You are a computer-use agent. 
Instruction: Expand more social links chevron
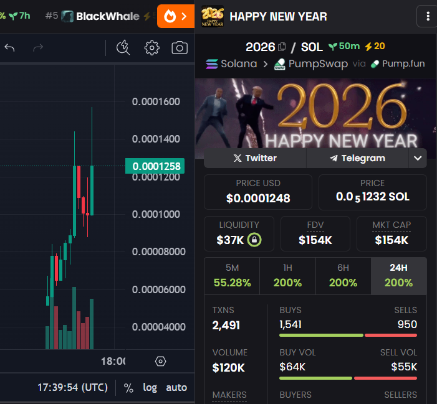tap(418, 158)
